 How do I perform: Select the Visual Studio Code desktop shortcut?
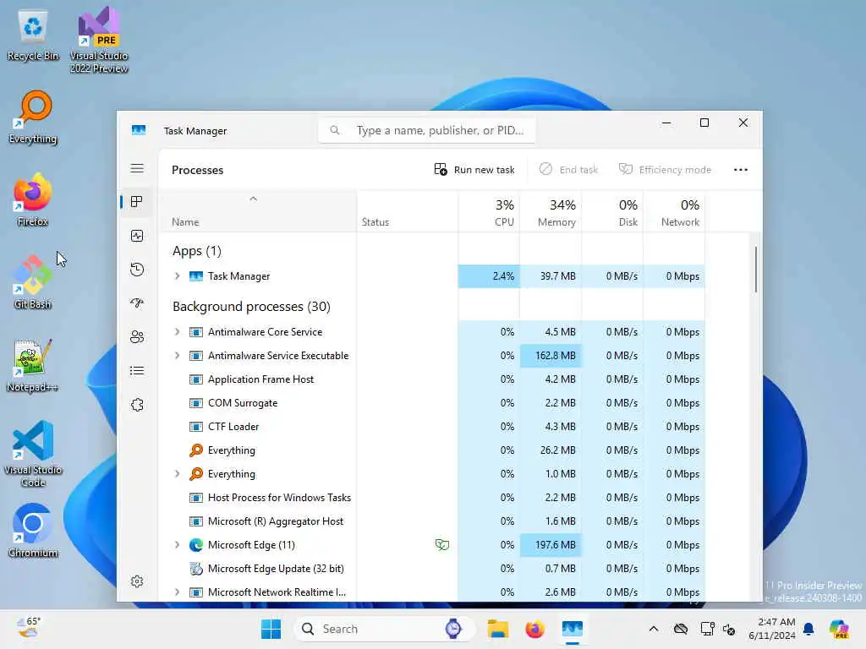(x=33, y=454)
